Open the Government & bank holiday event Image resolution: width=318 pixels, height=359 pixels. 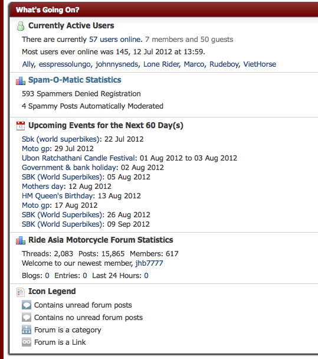click(x=70, y=168)
